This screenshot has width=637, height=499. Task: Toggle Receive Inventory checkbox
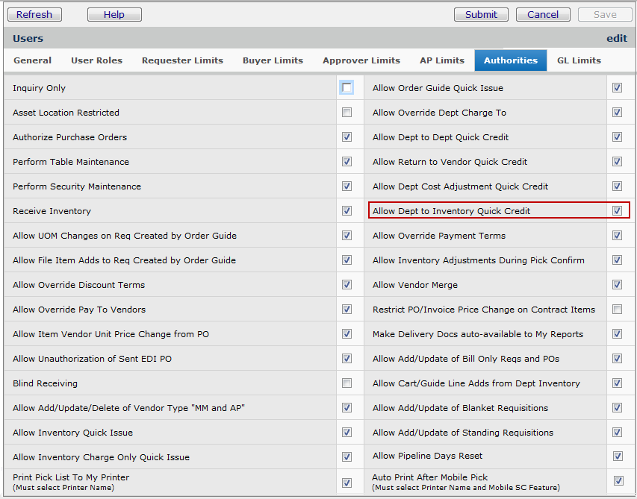[x=347, y=211]
